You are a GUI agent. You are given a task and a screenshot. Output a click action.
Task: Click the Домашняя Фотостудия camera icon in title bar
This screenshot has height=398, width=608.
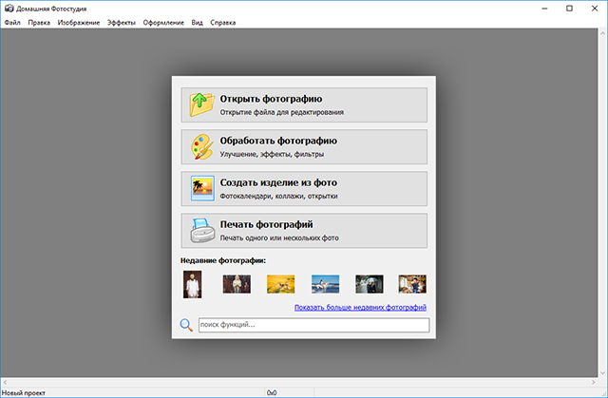click(x=9, y=9)
